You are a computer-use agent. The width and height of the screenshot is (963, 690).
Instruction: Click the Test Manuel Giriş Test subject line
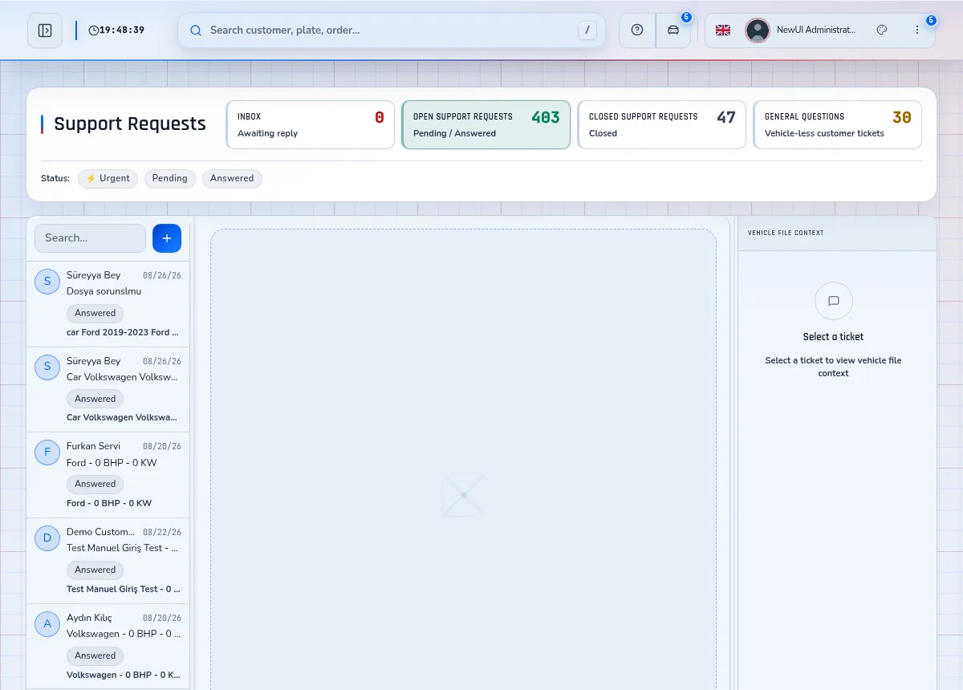coord(123,548)
